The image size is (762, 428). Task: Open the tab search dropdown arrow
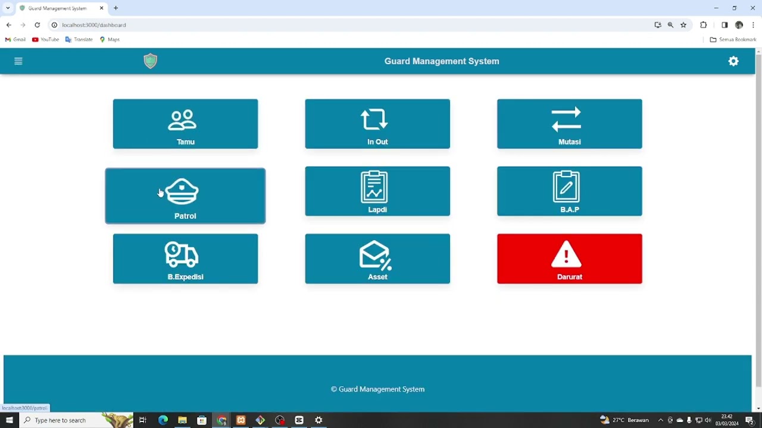click(8, 8)
